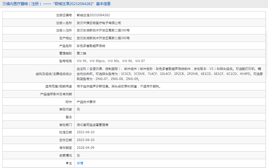Click the 生产地址 address value
The width and height of the screenshot is (268, 168).
(103, 38)
